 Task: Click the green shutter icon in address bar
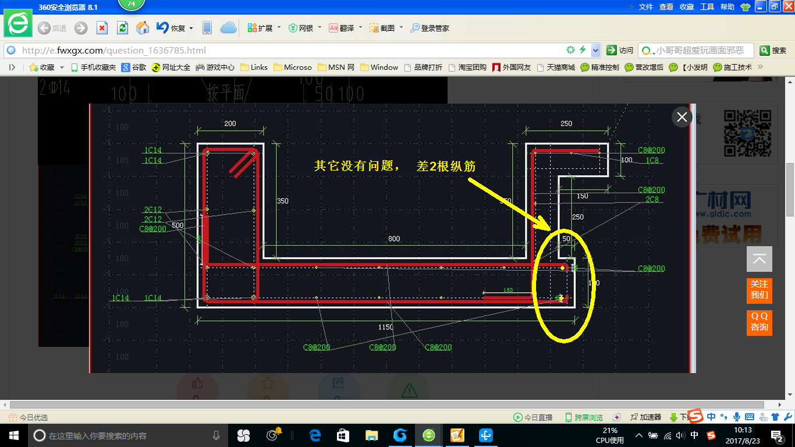[x=571, y=50]
